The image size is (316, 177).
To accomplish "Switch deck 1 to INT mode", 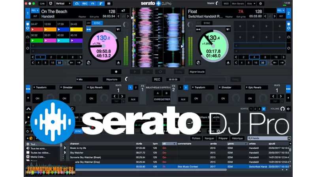I will coord(35,16).
